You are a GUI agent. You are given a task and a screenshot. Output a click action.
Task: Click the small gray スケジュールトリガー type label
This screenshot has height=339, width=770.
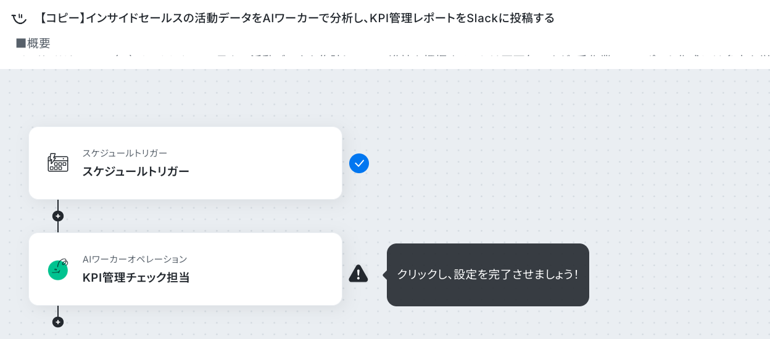tap(125, 153)
